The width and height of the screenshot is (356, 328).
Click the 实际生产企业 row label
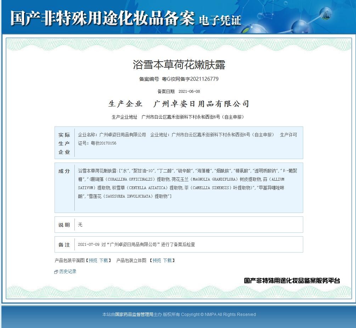point(64,143)
